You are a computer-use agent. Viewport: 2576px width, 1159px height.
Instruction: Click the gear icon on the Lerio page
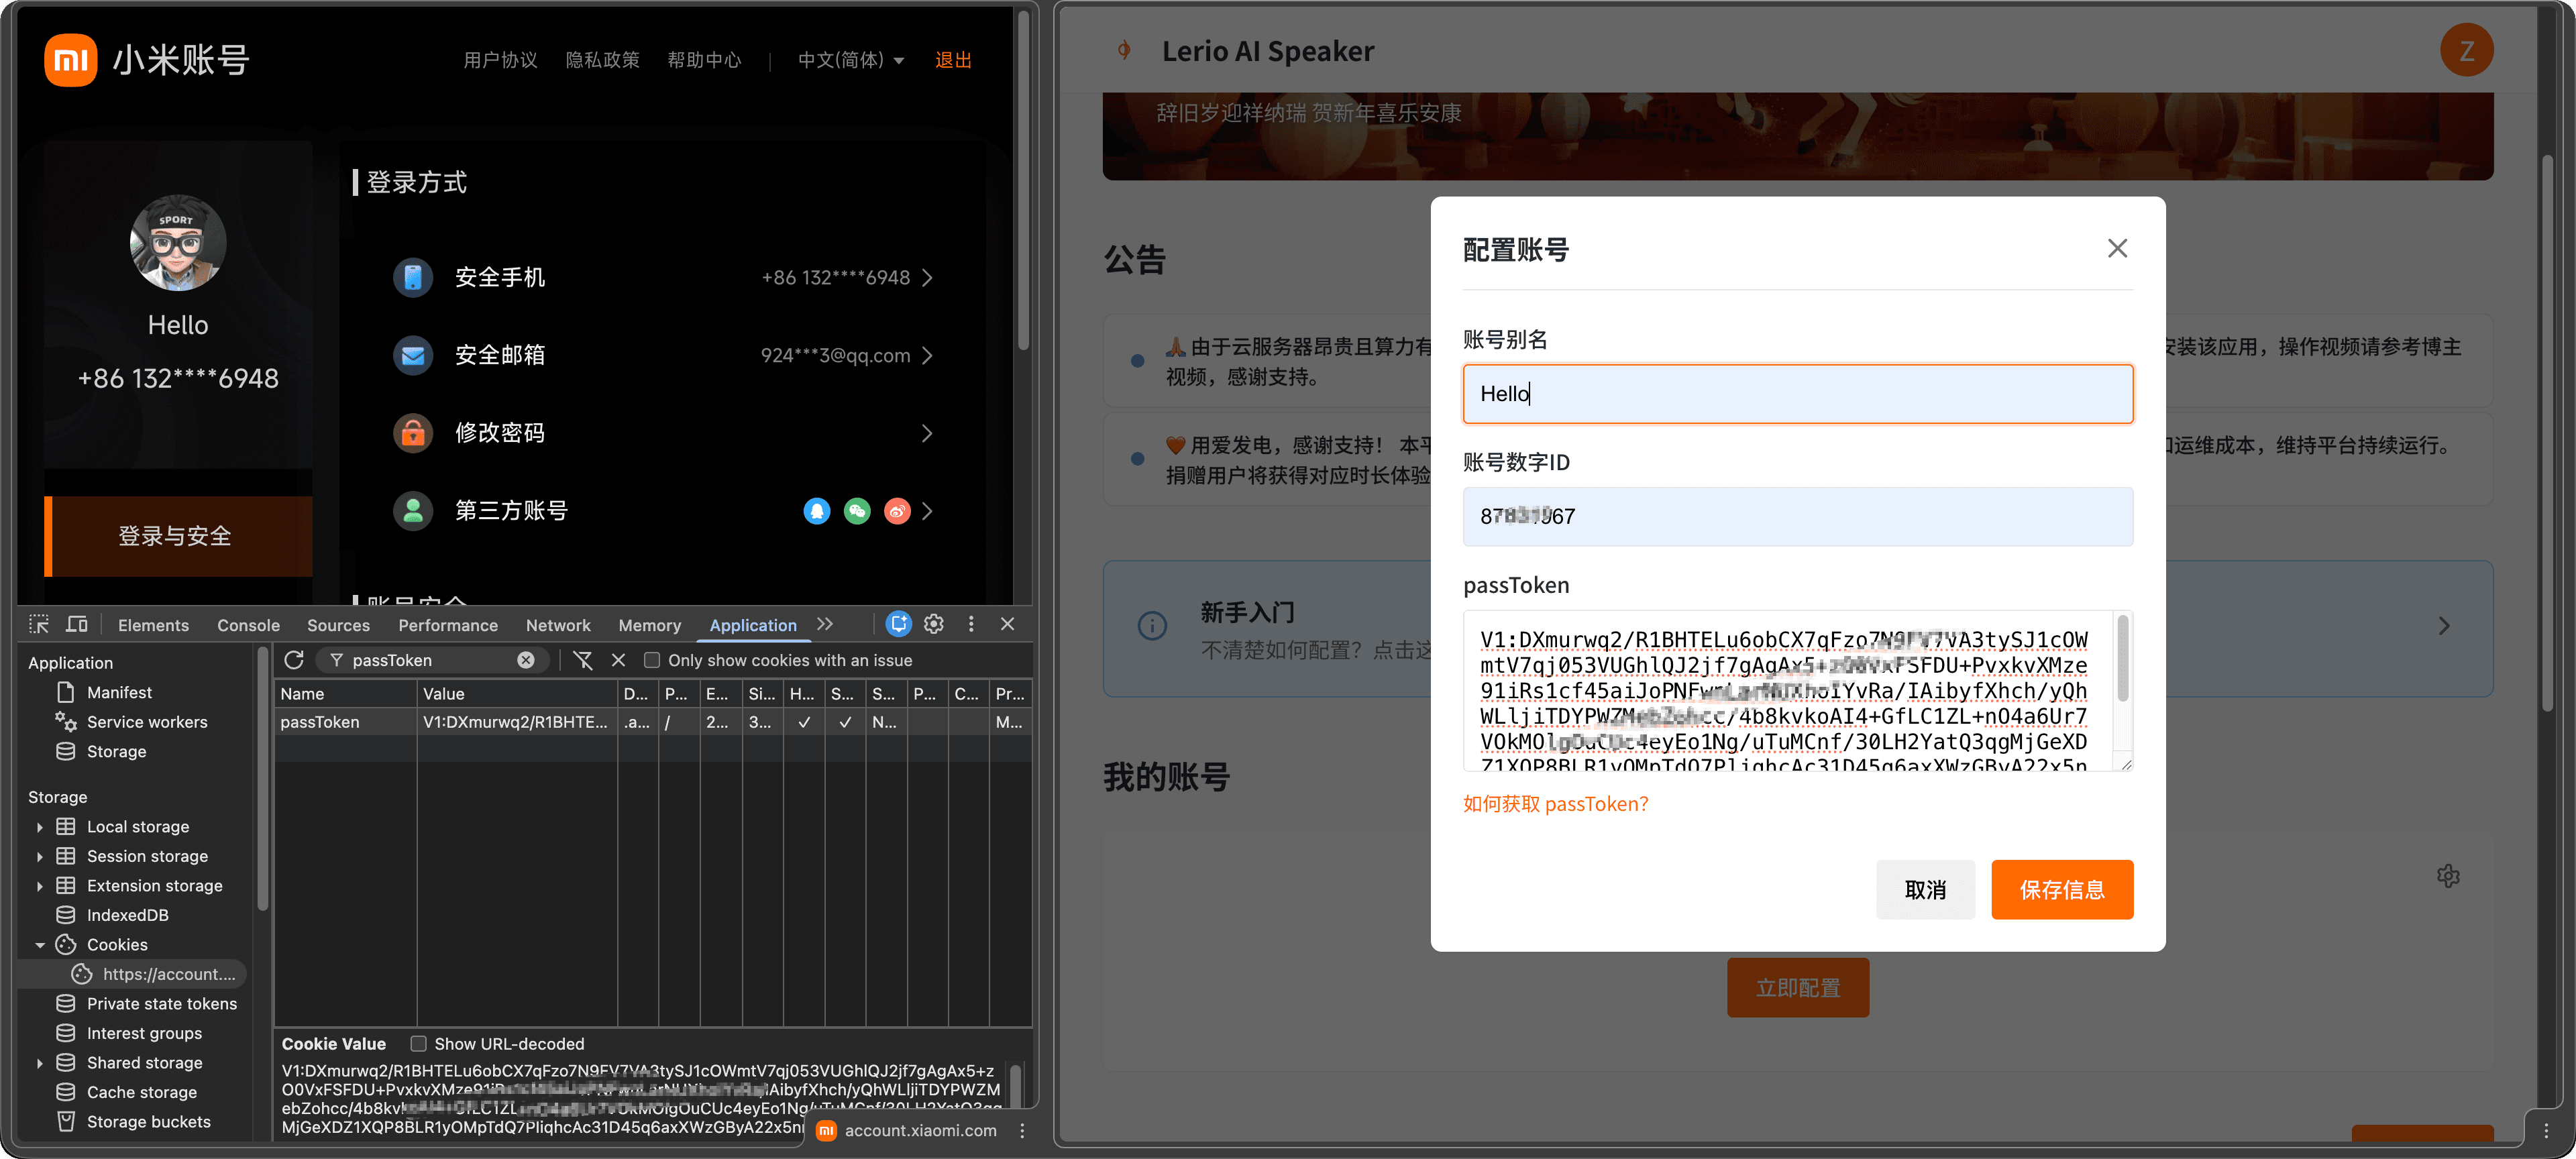2449,875
